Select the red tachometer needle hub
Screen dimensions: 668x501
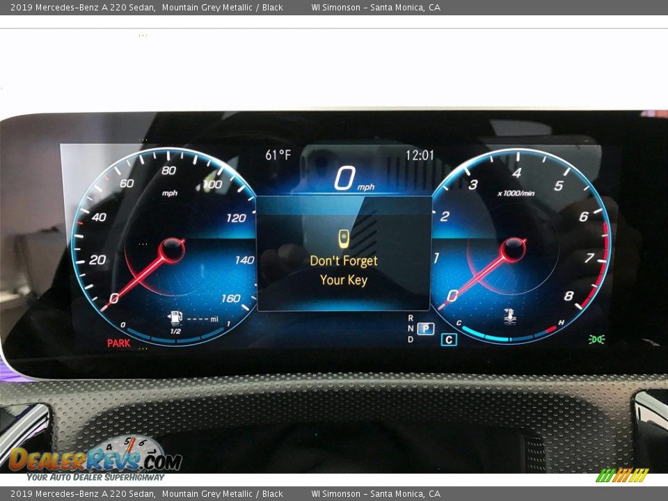point(514,249)
